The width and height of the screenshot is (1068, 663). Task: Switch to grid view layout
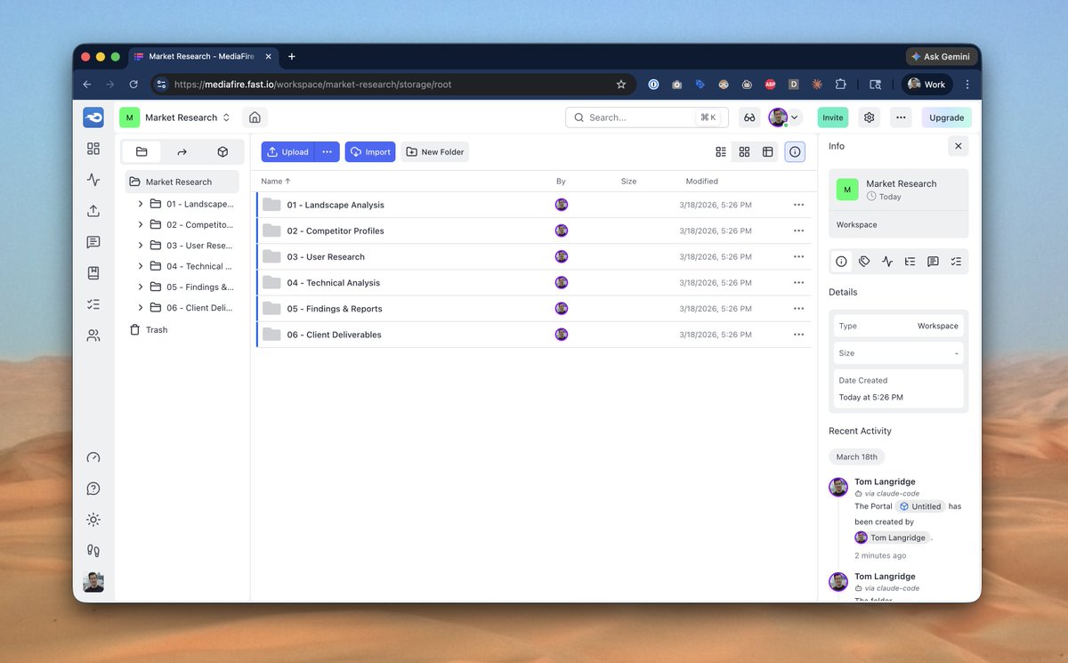point(744,152)
